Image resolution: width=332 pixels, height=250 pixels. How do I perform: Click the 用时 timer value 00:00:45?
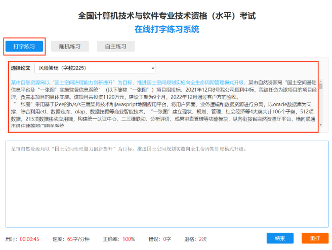pyautogui.click(x=29, y=239)
